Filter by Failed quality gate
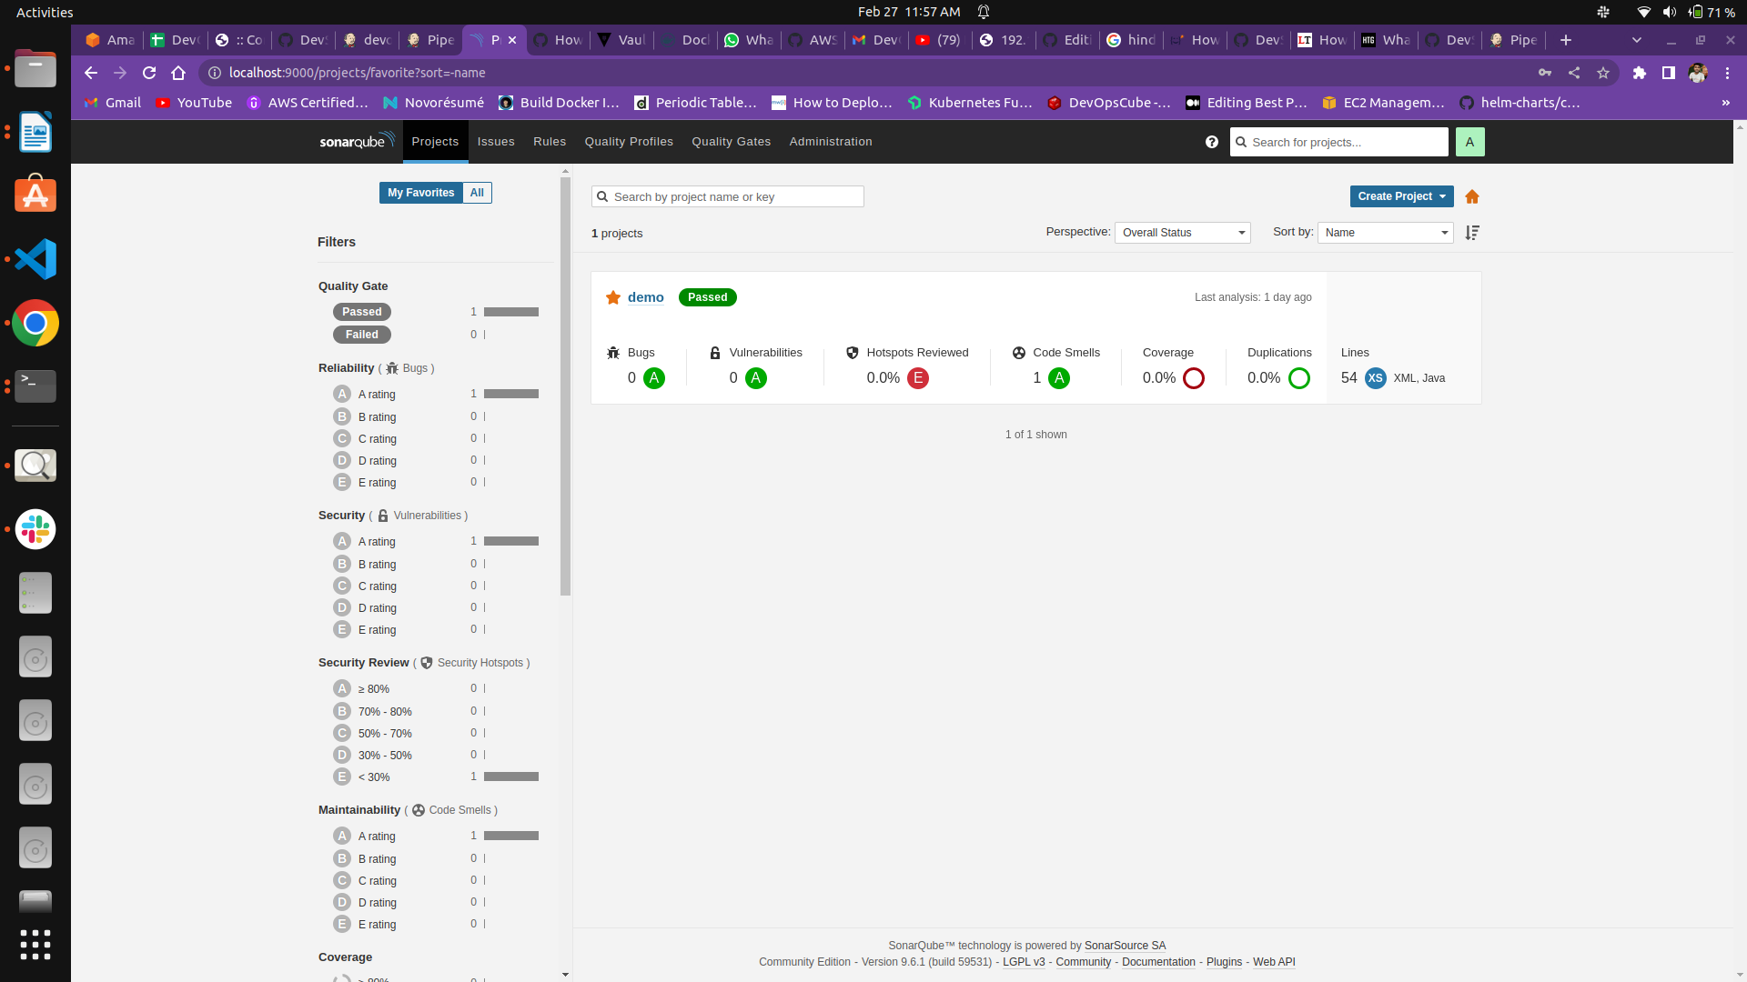Screen dimensions: 1747x982 [362, 335]
